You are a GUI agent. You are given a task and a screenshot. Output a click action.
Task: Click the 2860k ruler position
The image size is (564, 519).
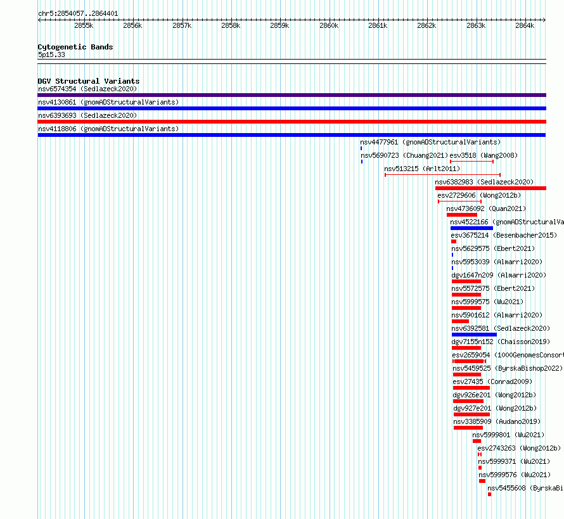(329, 25)
